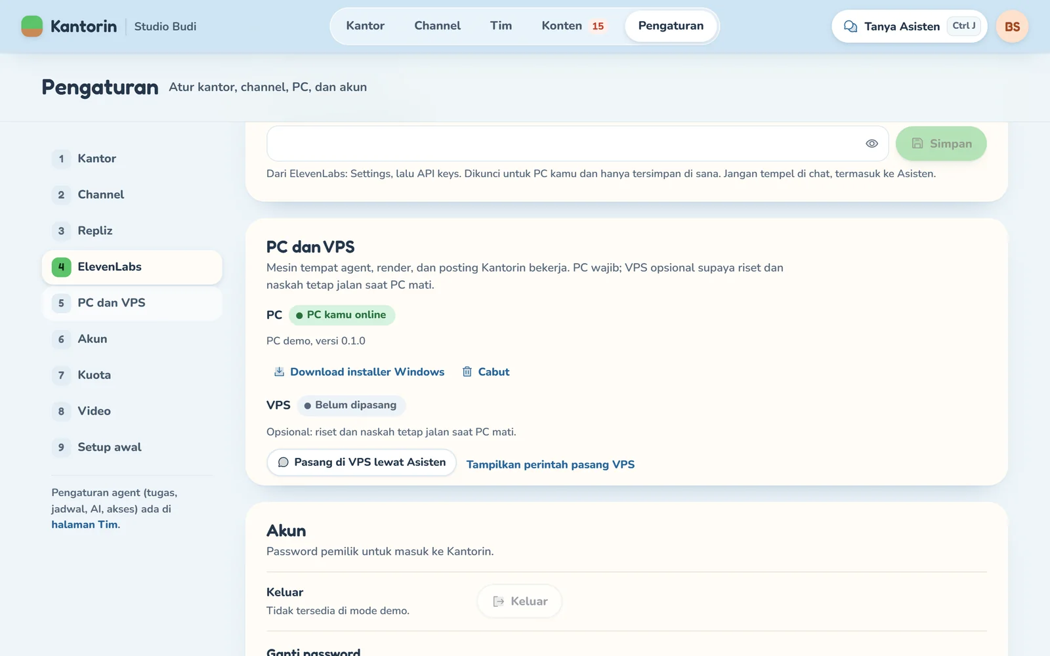This screenshot has width=1050, height=656.
Task: Click the number 1 badge for Kantor
Action: [61, 159]
